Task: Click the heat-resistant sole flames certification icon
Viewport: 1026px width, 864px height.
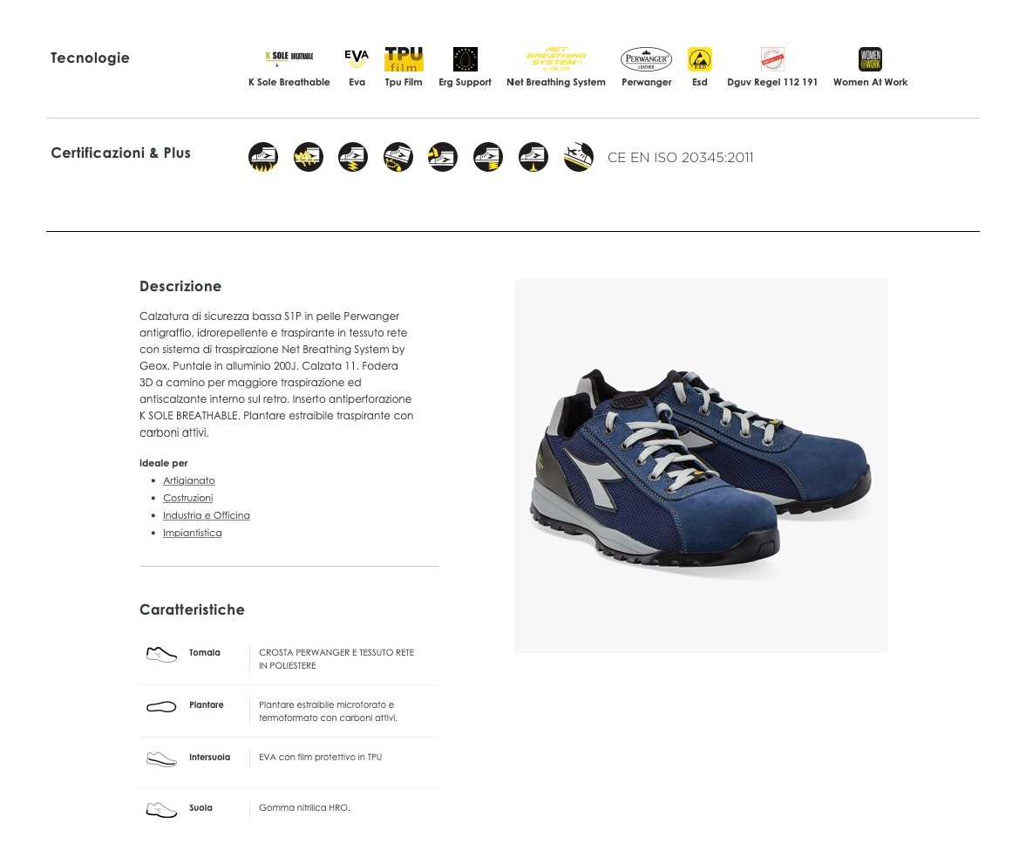Action: pyautogui.click(x=263, y=157)
